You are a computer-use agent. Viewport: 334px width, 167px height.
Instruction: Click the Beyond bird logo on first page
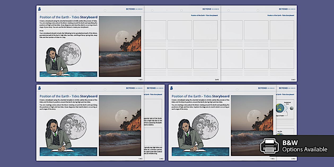40,9
